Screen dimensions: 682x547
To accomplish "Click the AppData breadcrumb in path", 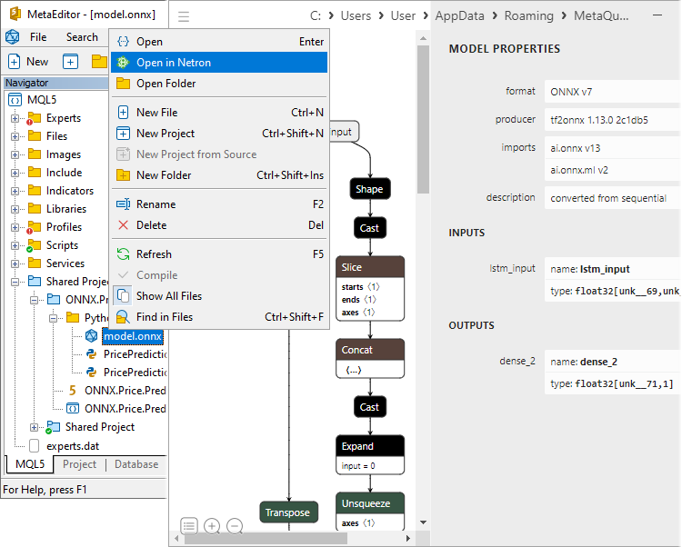I will click(460, 16).
